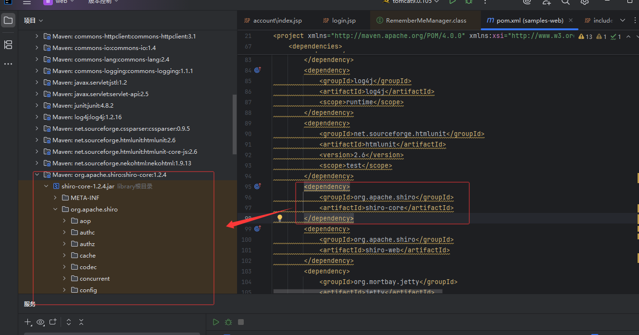The height and width of the screenshot is (335, 639).
Task: Open the Project tool window folder icon
Action: coord(8,21)
